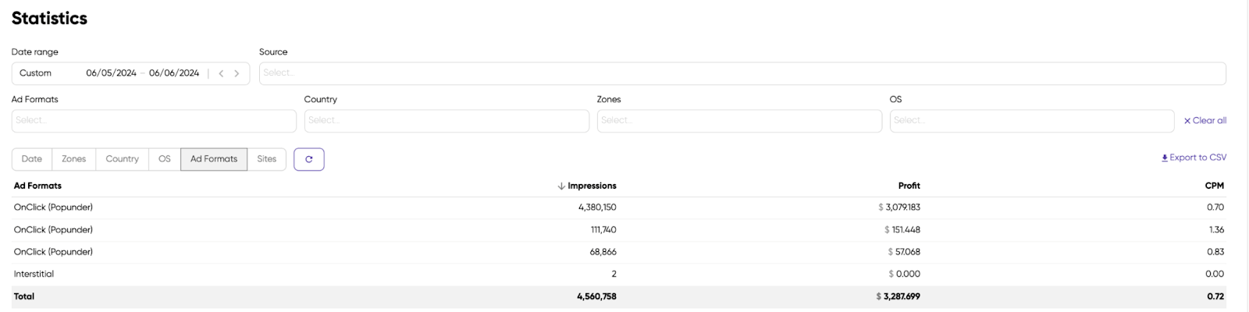
Task: Open the Ad Formats filter dropdown
Action: tap(154, 121)
